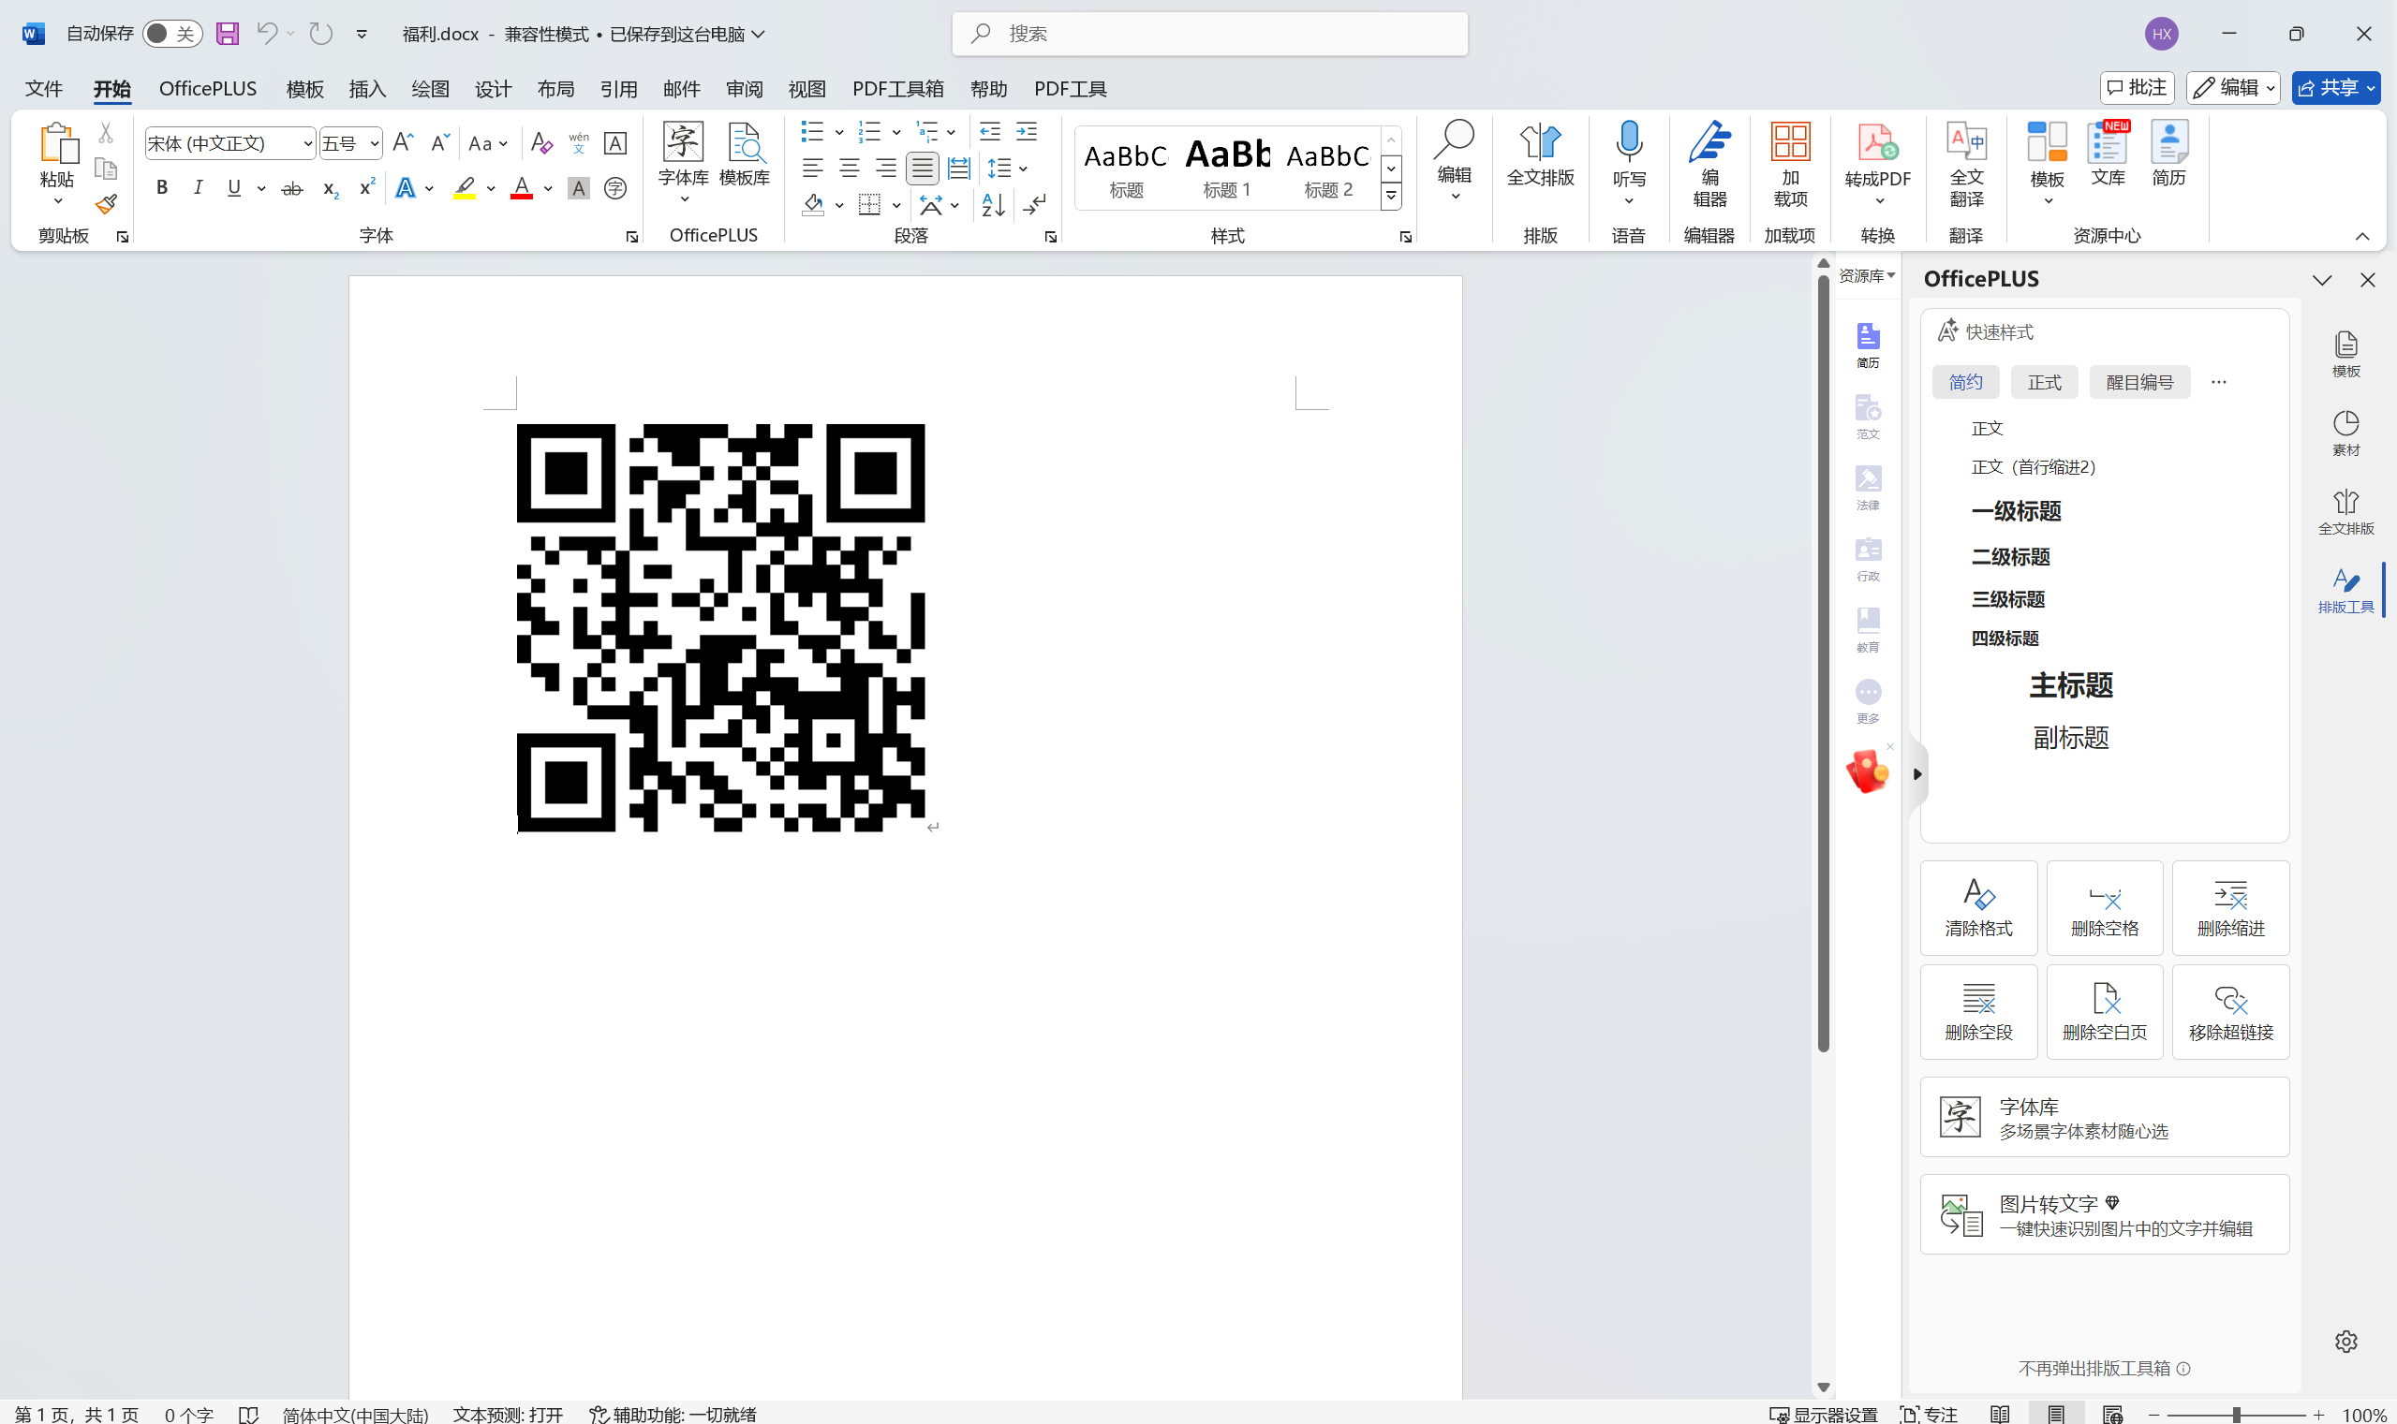Click the 清除格式 button

click(1978, 908)
